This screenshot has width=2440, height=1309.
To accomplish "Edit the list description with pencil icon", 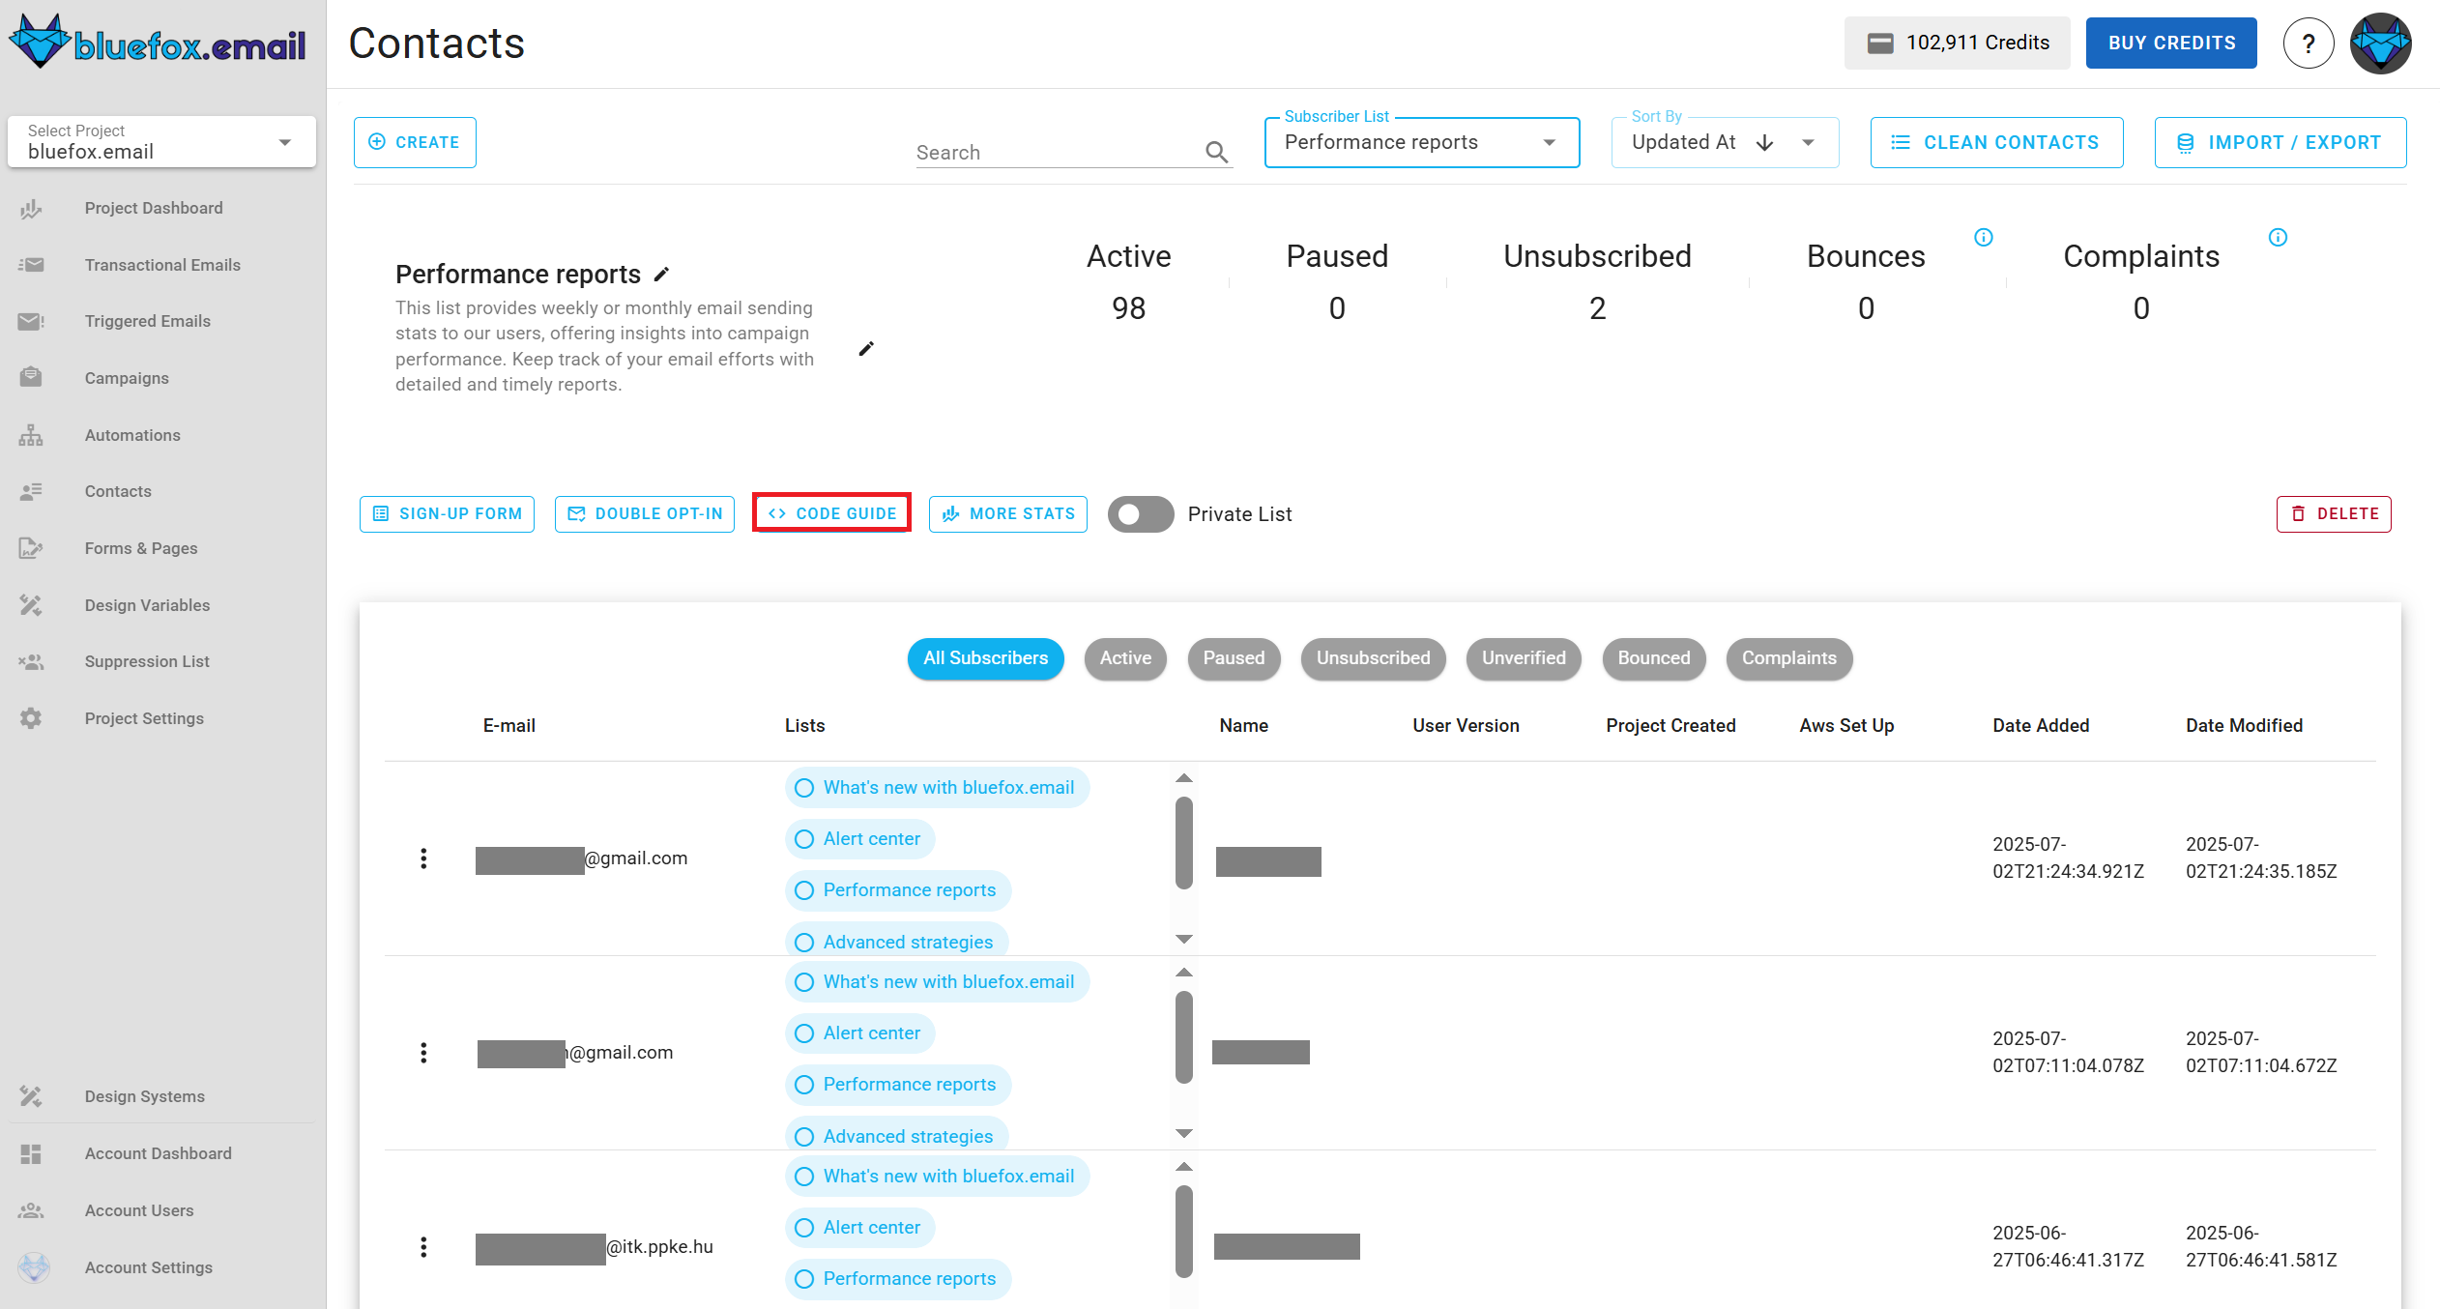I will pos(866,348).
